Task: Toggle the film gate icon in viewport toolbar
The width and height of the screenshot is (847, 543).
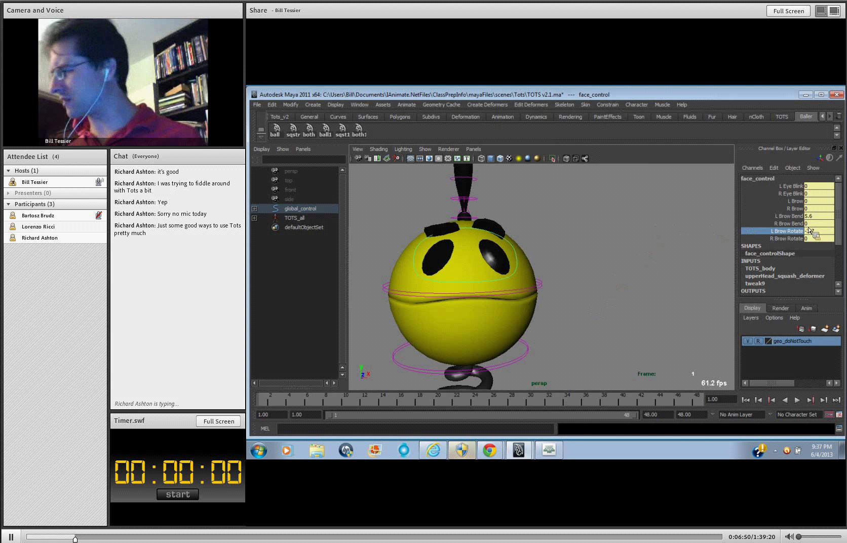Action: [x=420, y=159]
